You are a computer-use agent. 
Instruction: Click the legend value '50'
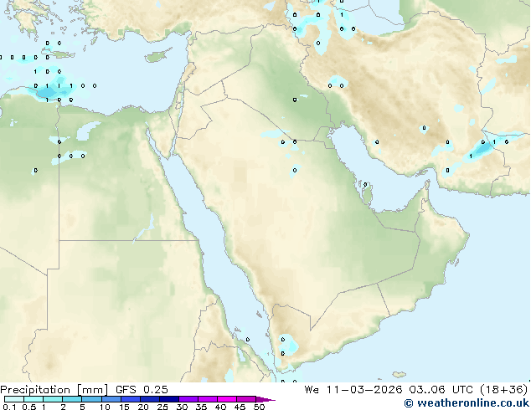click(260, 407)
